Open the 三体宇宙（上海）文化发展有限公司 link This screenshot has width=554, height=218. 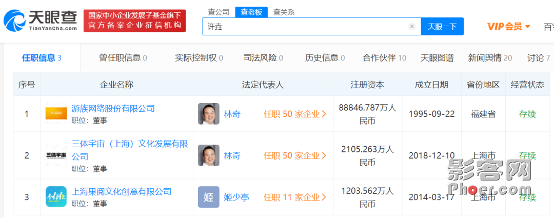[130, 150]
